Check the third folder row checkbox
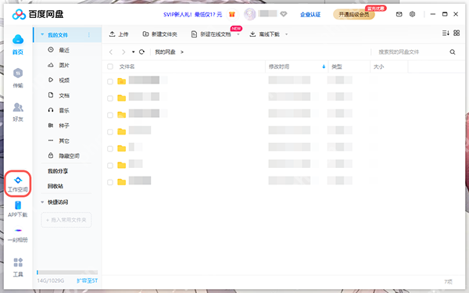Image resolution: width=469 pixels, height=293 pixels. pos(110,115)
